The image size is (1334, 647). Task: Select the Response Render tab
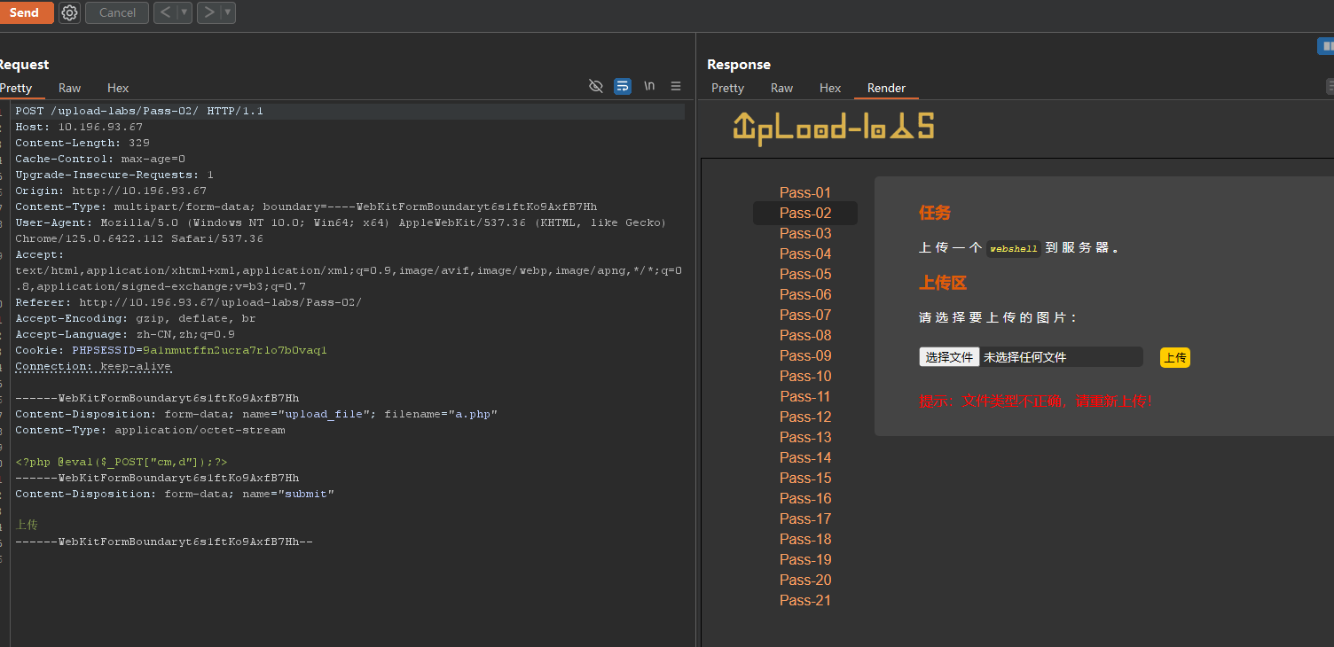point(886,88)
